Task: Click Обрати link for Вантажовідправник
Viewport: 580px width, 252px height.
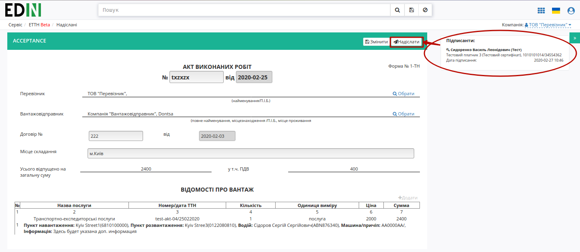Action: click(404, 114)
